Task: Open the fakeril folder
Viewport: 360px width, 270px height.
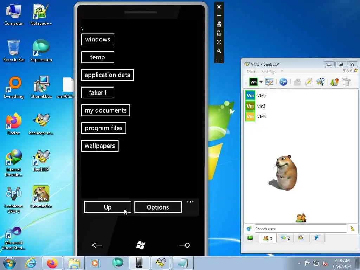Action: point(98,92)
